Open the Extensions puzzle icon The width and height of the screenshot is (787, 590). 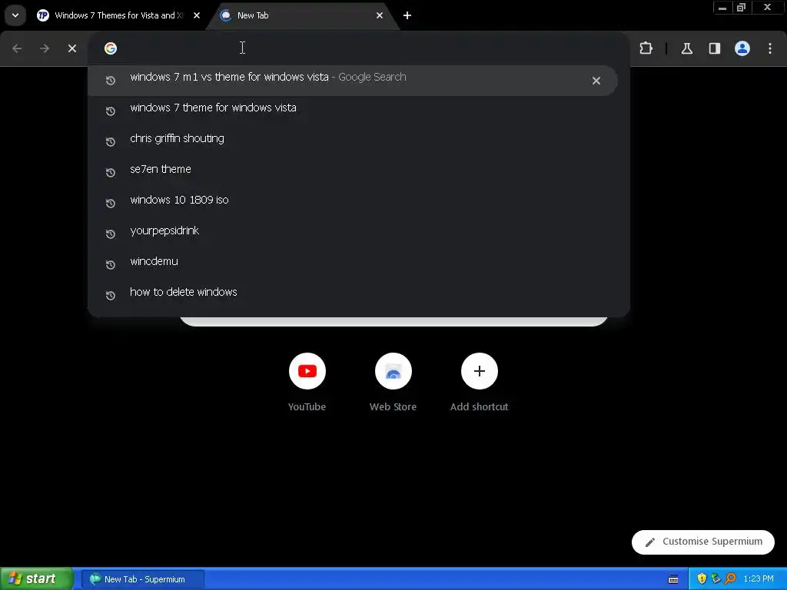tap(646, 48)
